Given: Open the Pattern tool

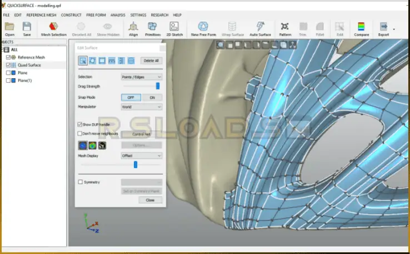Looking at the screenshot, I should [x=285, y=29].
